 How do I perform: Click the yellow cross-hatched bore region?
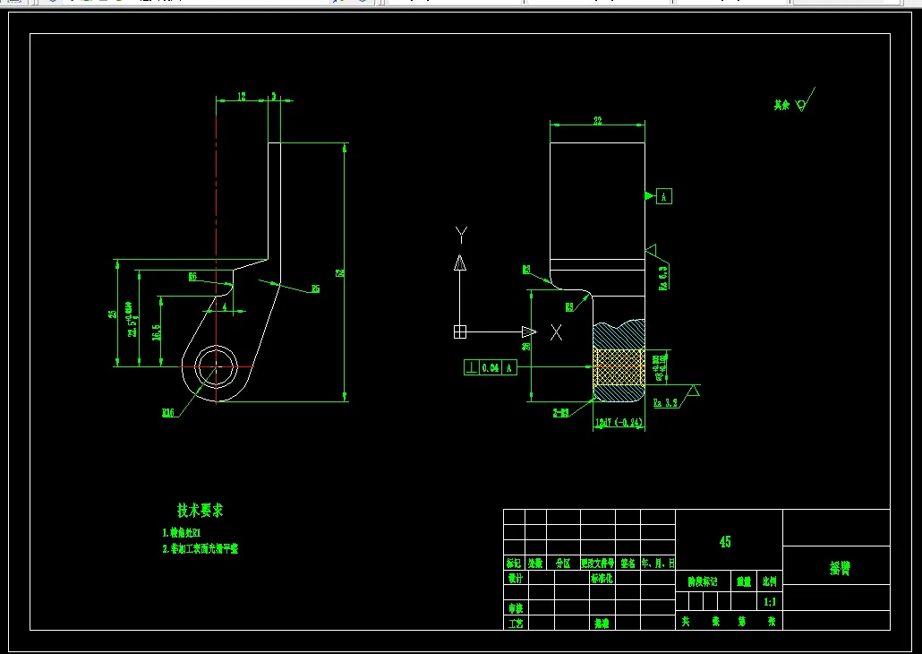pos(619,366)
